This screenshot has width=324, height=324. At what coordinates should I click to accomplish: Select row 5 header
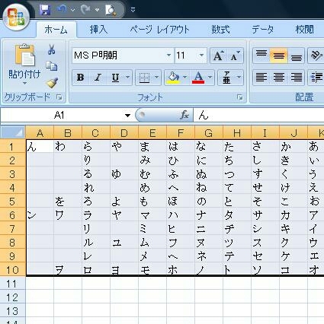click(13, 202)
